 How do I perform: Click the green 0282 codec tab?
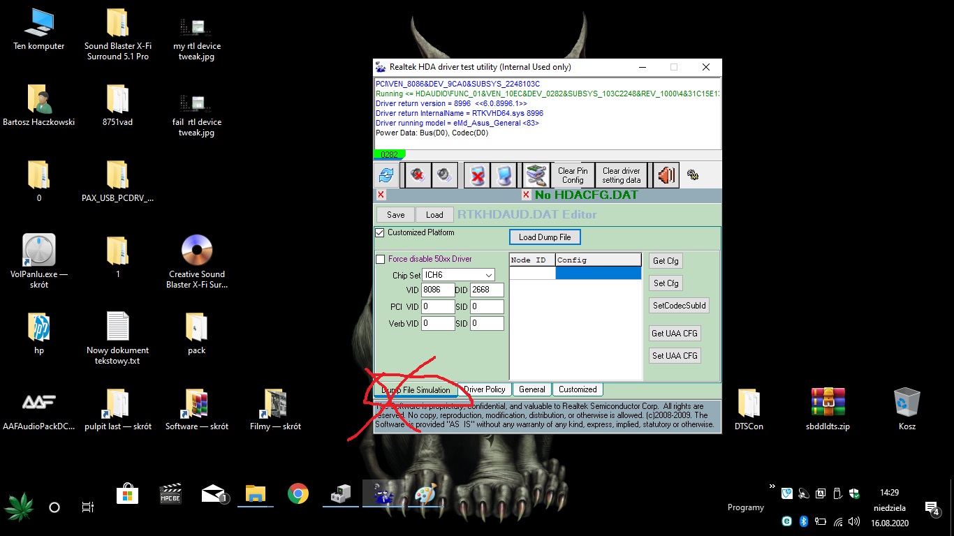[389, 155]
